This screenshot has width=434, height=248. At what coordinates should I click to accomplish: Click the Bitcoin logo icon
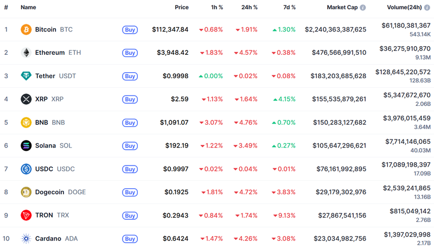[x=25, y=29]
